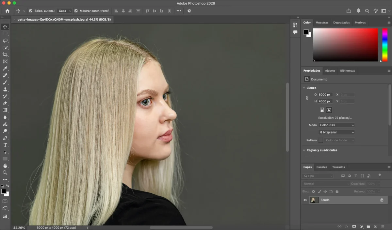Collapse the Lienzo section
The image size is (392, 230).
pos(304,88)
